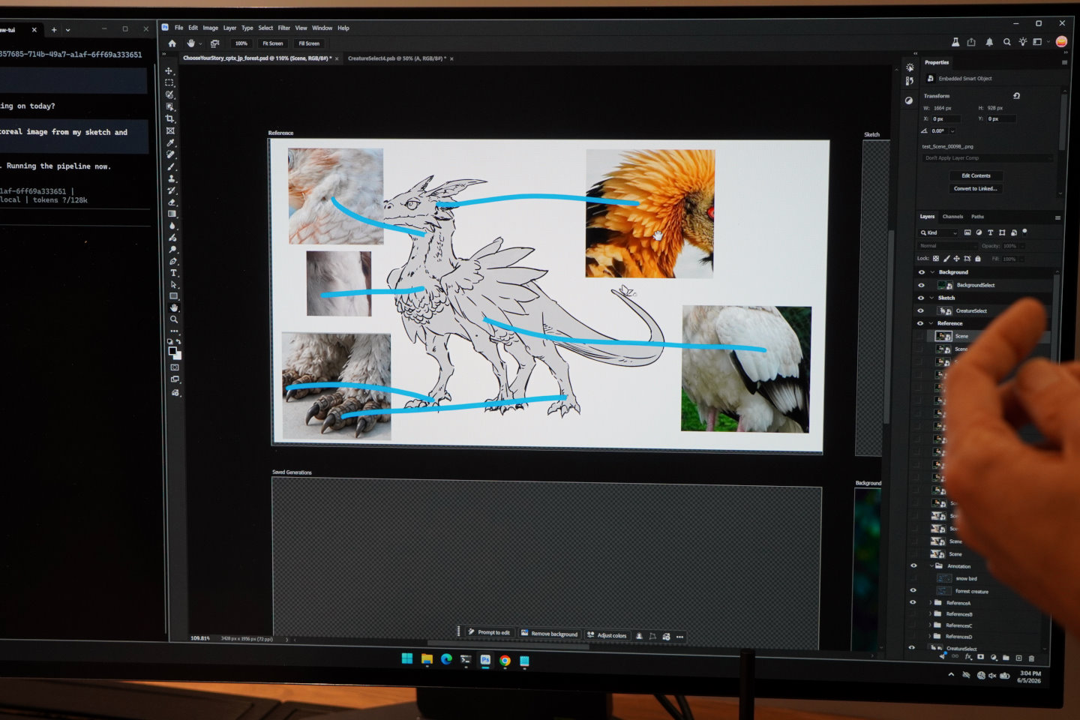Hide the Sketch group
The width and height of the screenshot is (1080, 720).
tap(921, 298)
